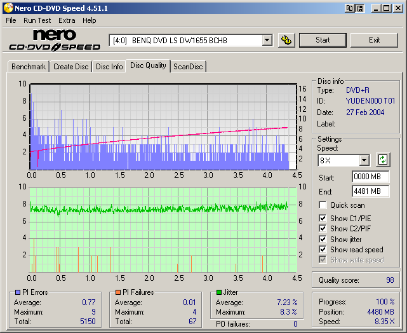Open the drive options icon next to Start
This screenshot has height=333, width=407.
pos(286,40)
